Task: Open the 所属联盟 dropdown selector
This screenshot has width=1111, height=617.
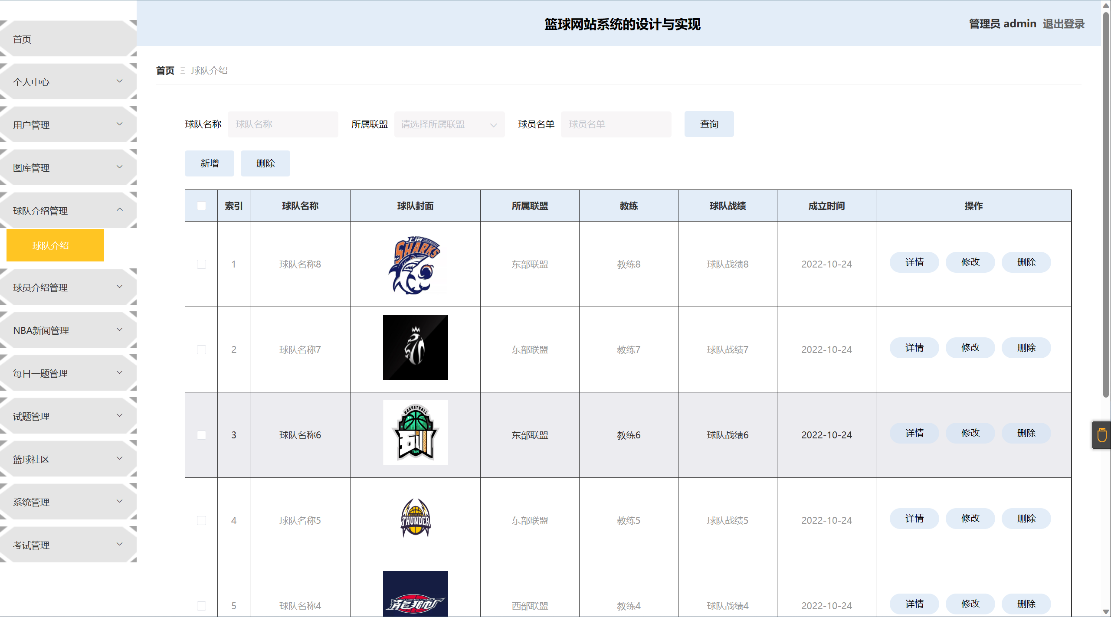Action: click(x=449, y=124)
